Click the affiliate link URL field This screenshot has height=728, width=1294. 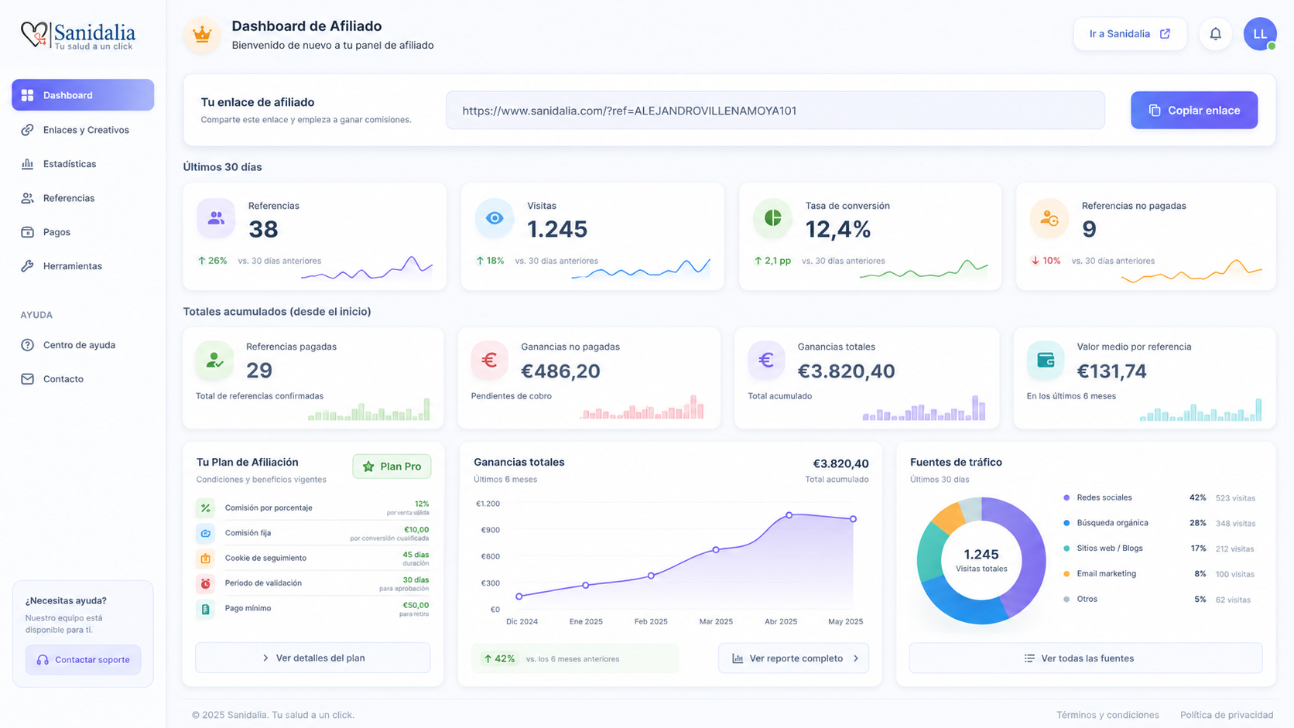pyautogui.click(x=775, y=111)
